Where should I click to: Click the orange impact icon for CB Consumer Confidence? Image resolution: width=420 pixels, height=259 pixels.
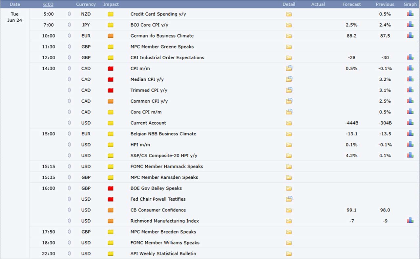coord(111,210)
